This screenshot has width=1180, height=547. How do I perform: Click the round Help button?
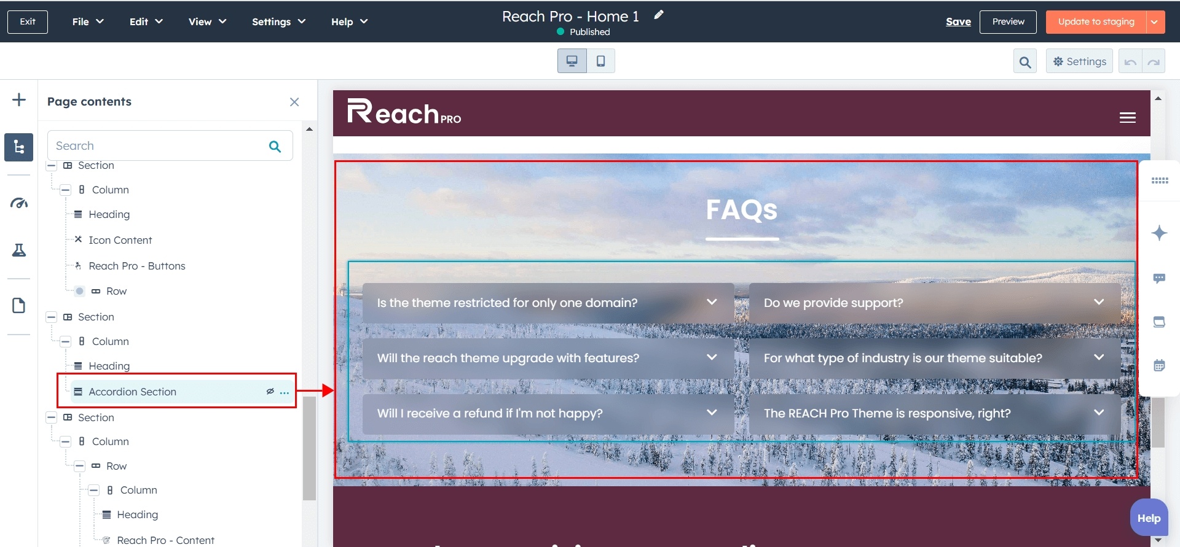point(1149,518)
